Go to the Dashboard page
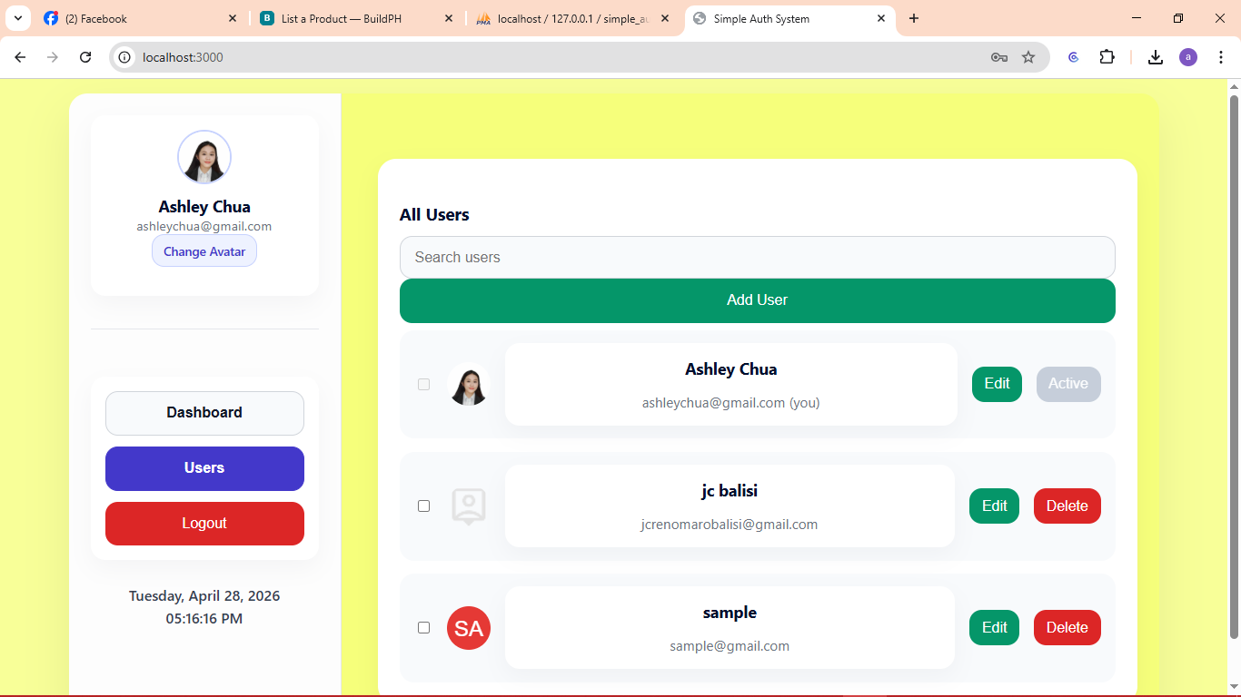The width and height of the screenshot is (1241, 697). [x=204, y=413]
